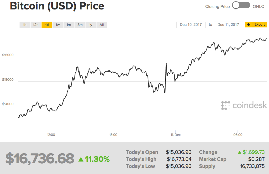The height and width of the screenshot is (174, 269).
Task: Switch to the 1m time range
Action: [x=69, y=25]
